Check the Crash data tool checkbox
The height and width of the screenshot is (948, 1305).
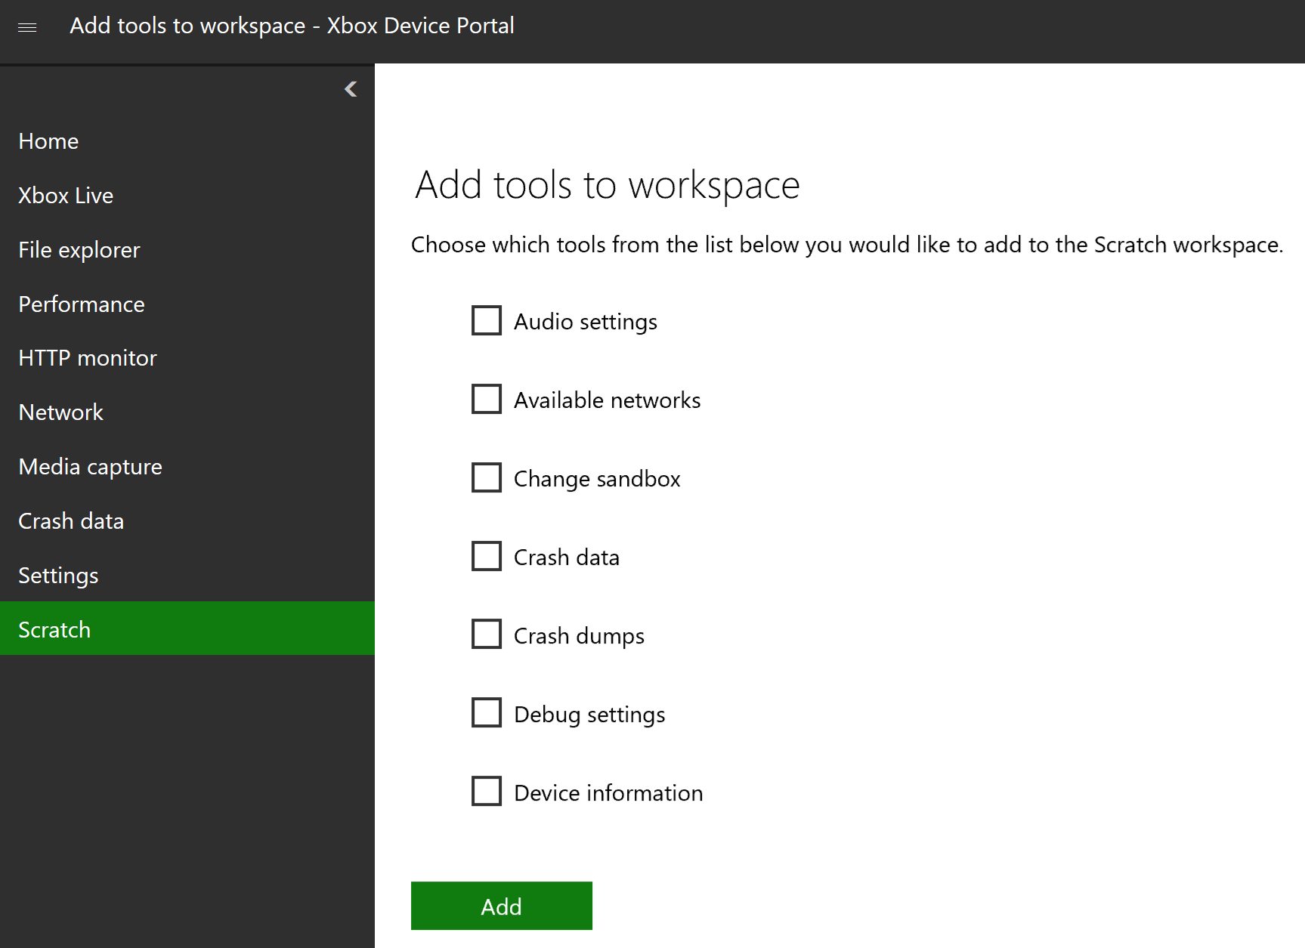pos(486,556)
